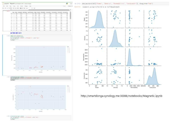
Task: Toggle Type 1 in Permeability plot legend
Action: pyautogui.click(x=69, y=48)
